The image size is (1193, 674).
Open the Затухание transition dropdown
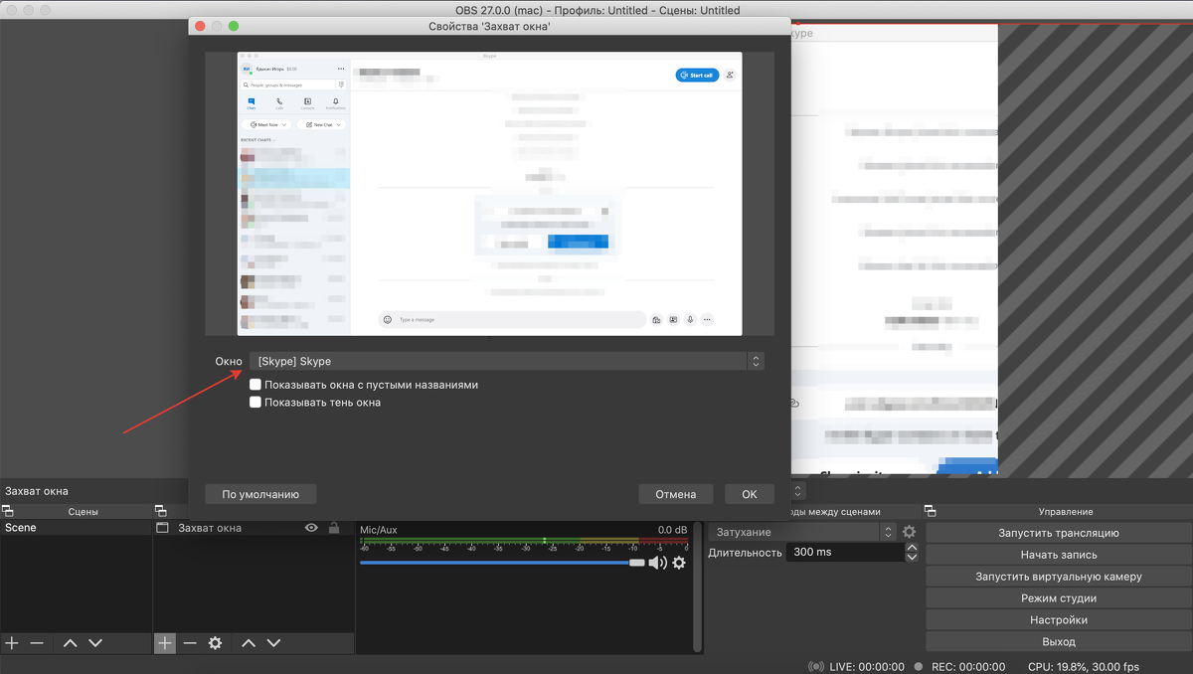802,532
